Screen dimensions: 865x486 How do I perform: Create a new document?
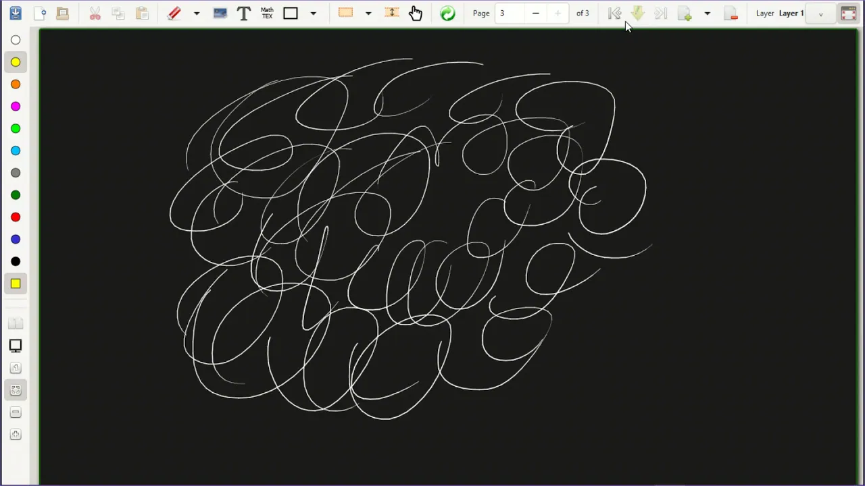click(x=40, y=13)
